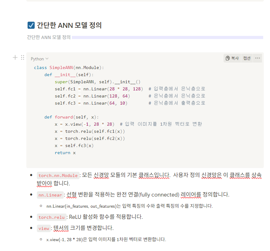Click the six-dot drag handle beside code block
Viewport: 270px width, 251px height.
(23, 57)
